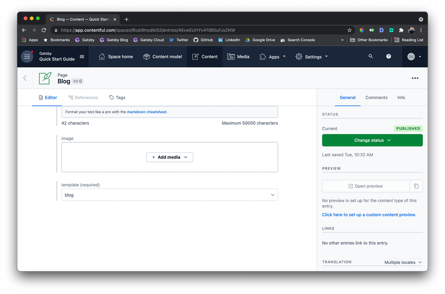Click the tab search arrow in title bar
The image size is (445, 294).
click(421, 19)
